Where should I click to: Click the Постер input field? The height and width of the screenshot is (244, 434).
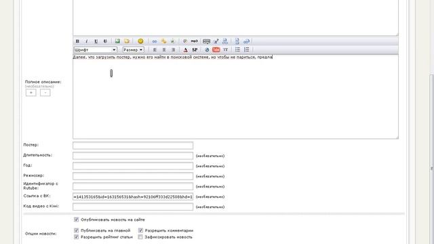133,145
